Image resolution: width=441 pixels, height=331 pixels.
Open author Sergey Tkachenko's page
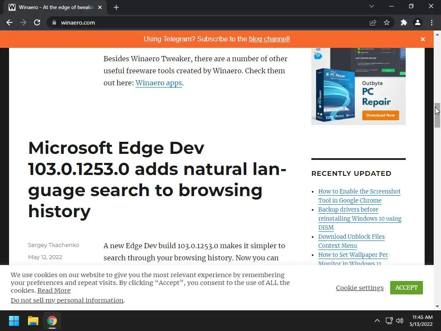(53, 245)
